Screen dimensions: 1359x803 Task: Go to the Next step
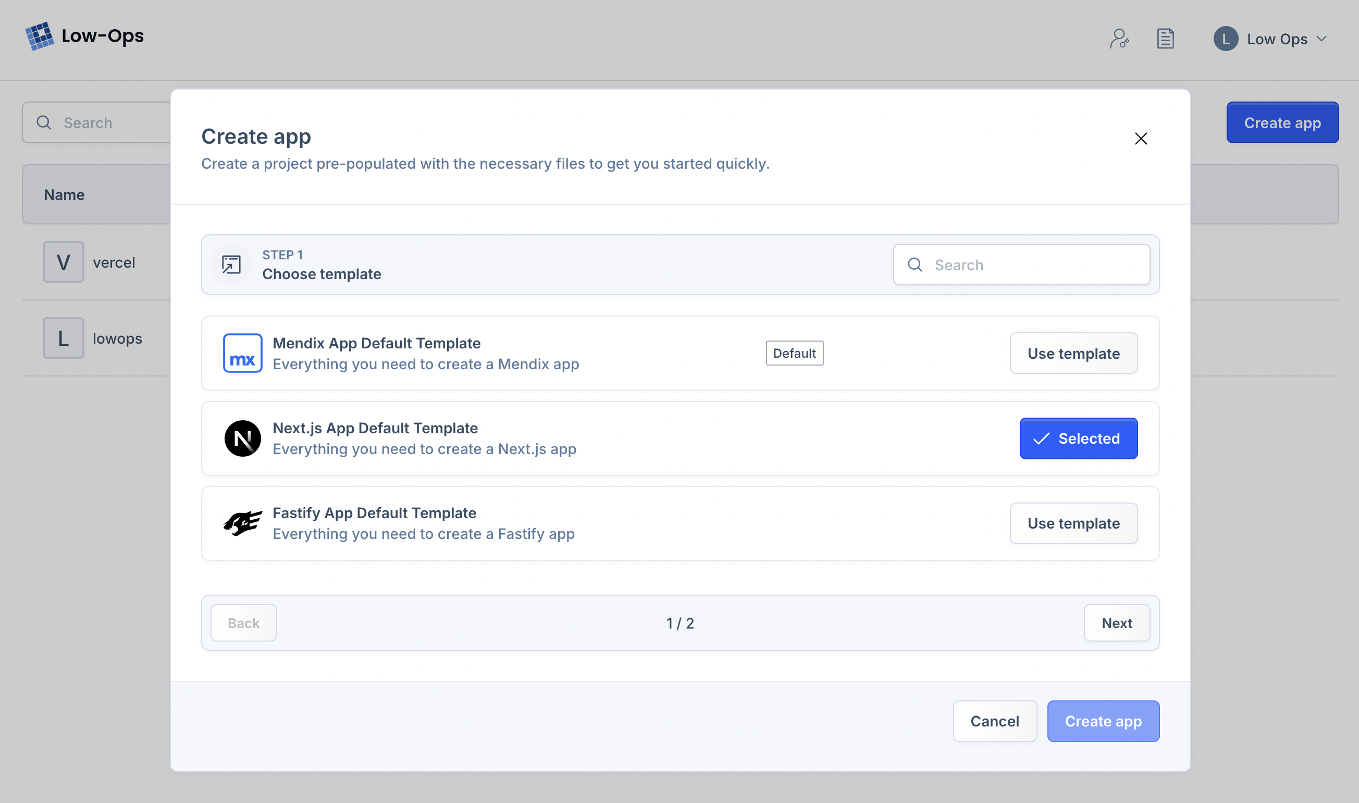[x=1117, y=623]
